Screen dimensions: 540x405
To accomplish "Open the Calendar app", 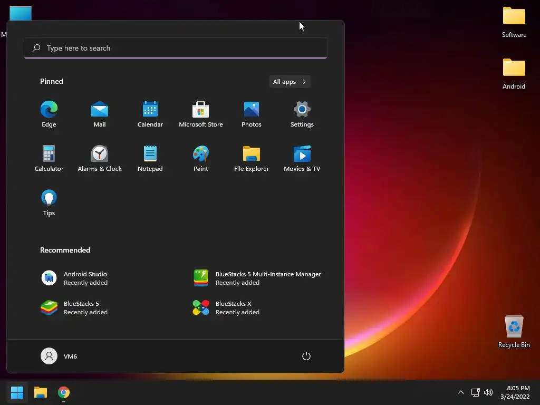I will pos(150,114).
